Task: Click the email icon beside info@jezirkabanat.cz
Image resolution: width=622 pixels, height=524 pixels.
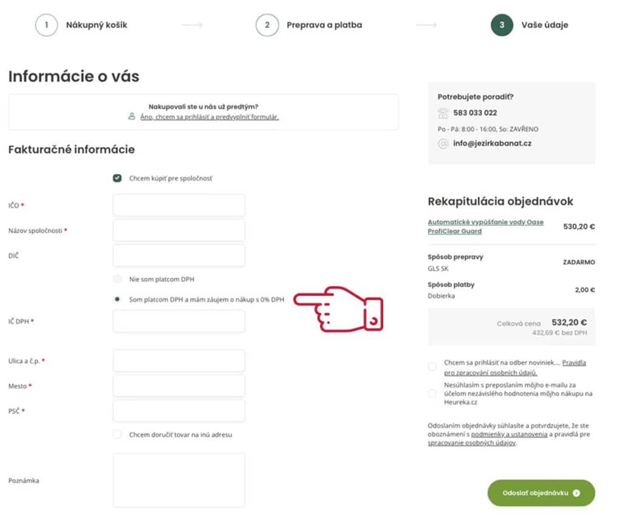Action: (443, 144)
